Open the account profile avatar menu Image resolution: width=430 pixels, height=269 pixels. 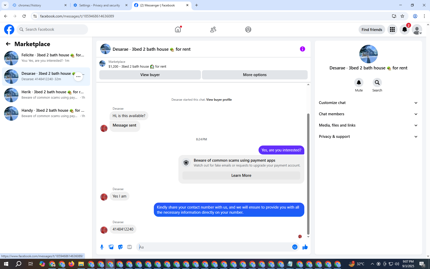[x=417, y=29]
